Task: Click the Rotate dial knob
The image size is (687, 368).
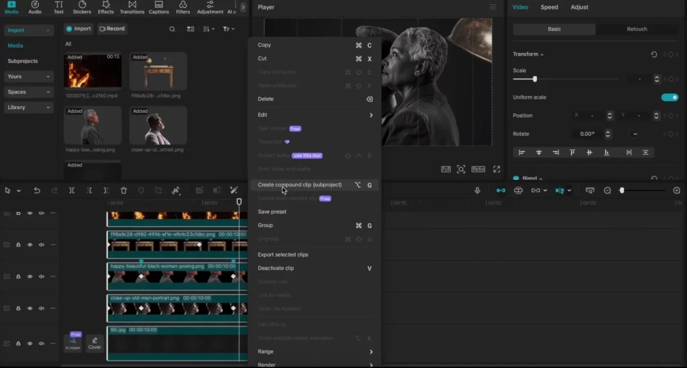Action: [633, 134]
